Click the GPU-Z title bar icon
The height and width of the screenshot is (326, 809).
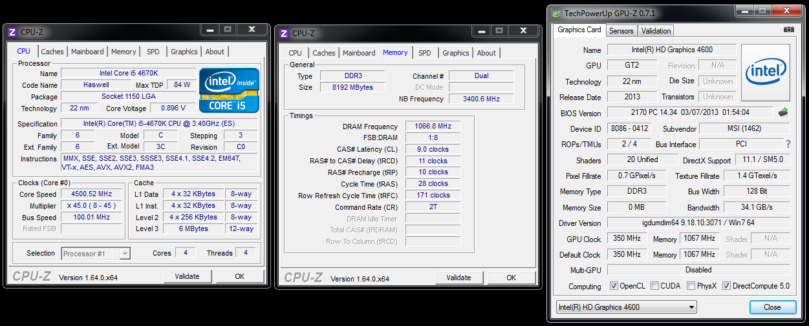click(556, 13)
